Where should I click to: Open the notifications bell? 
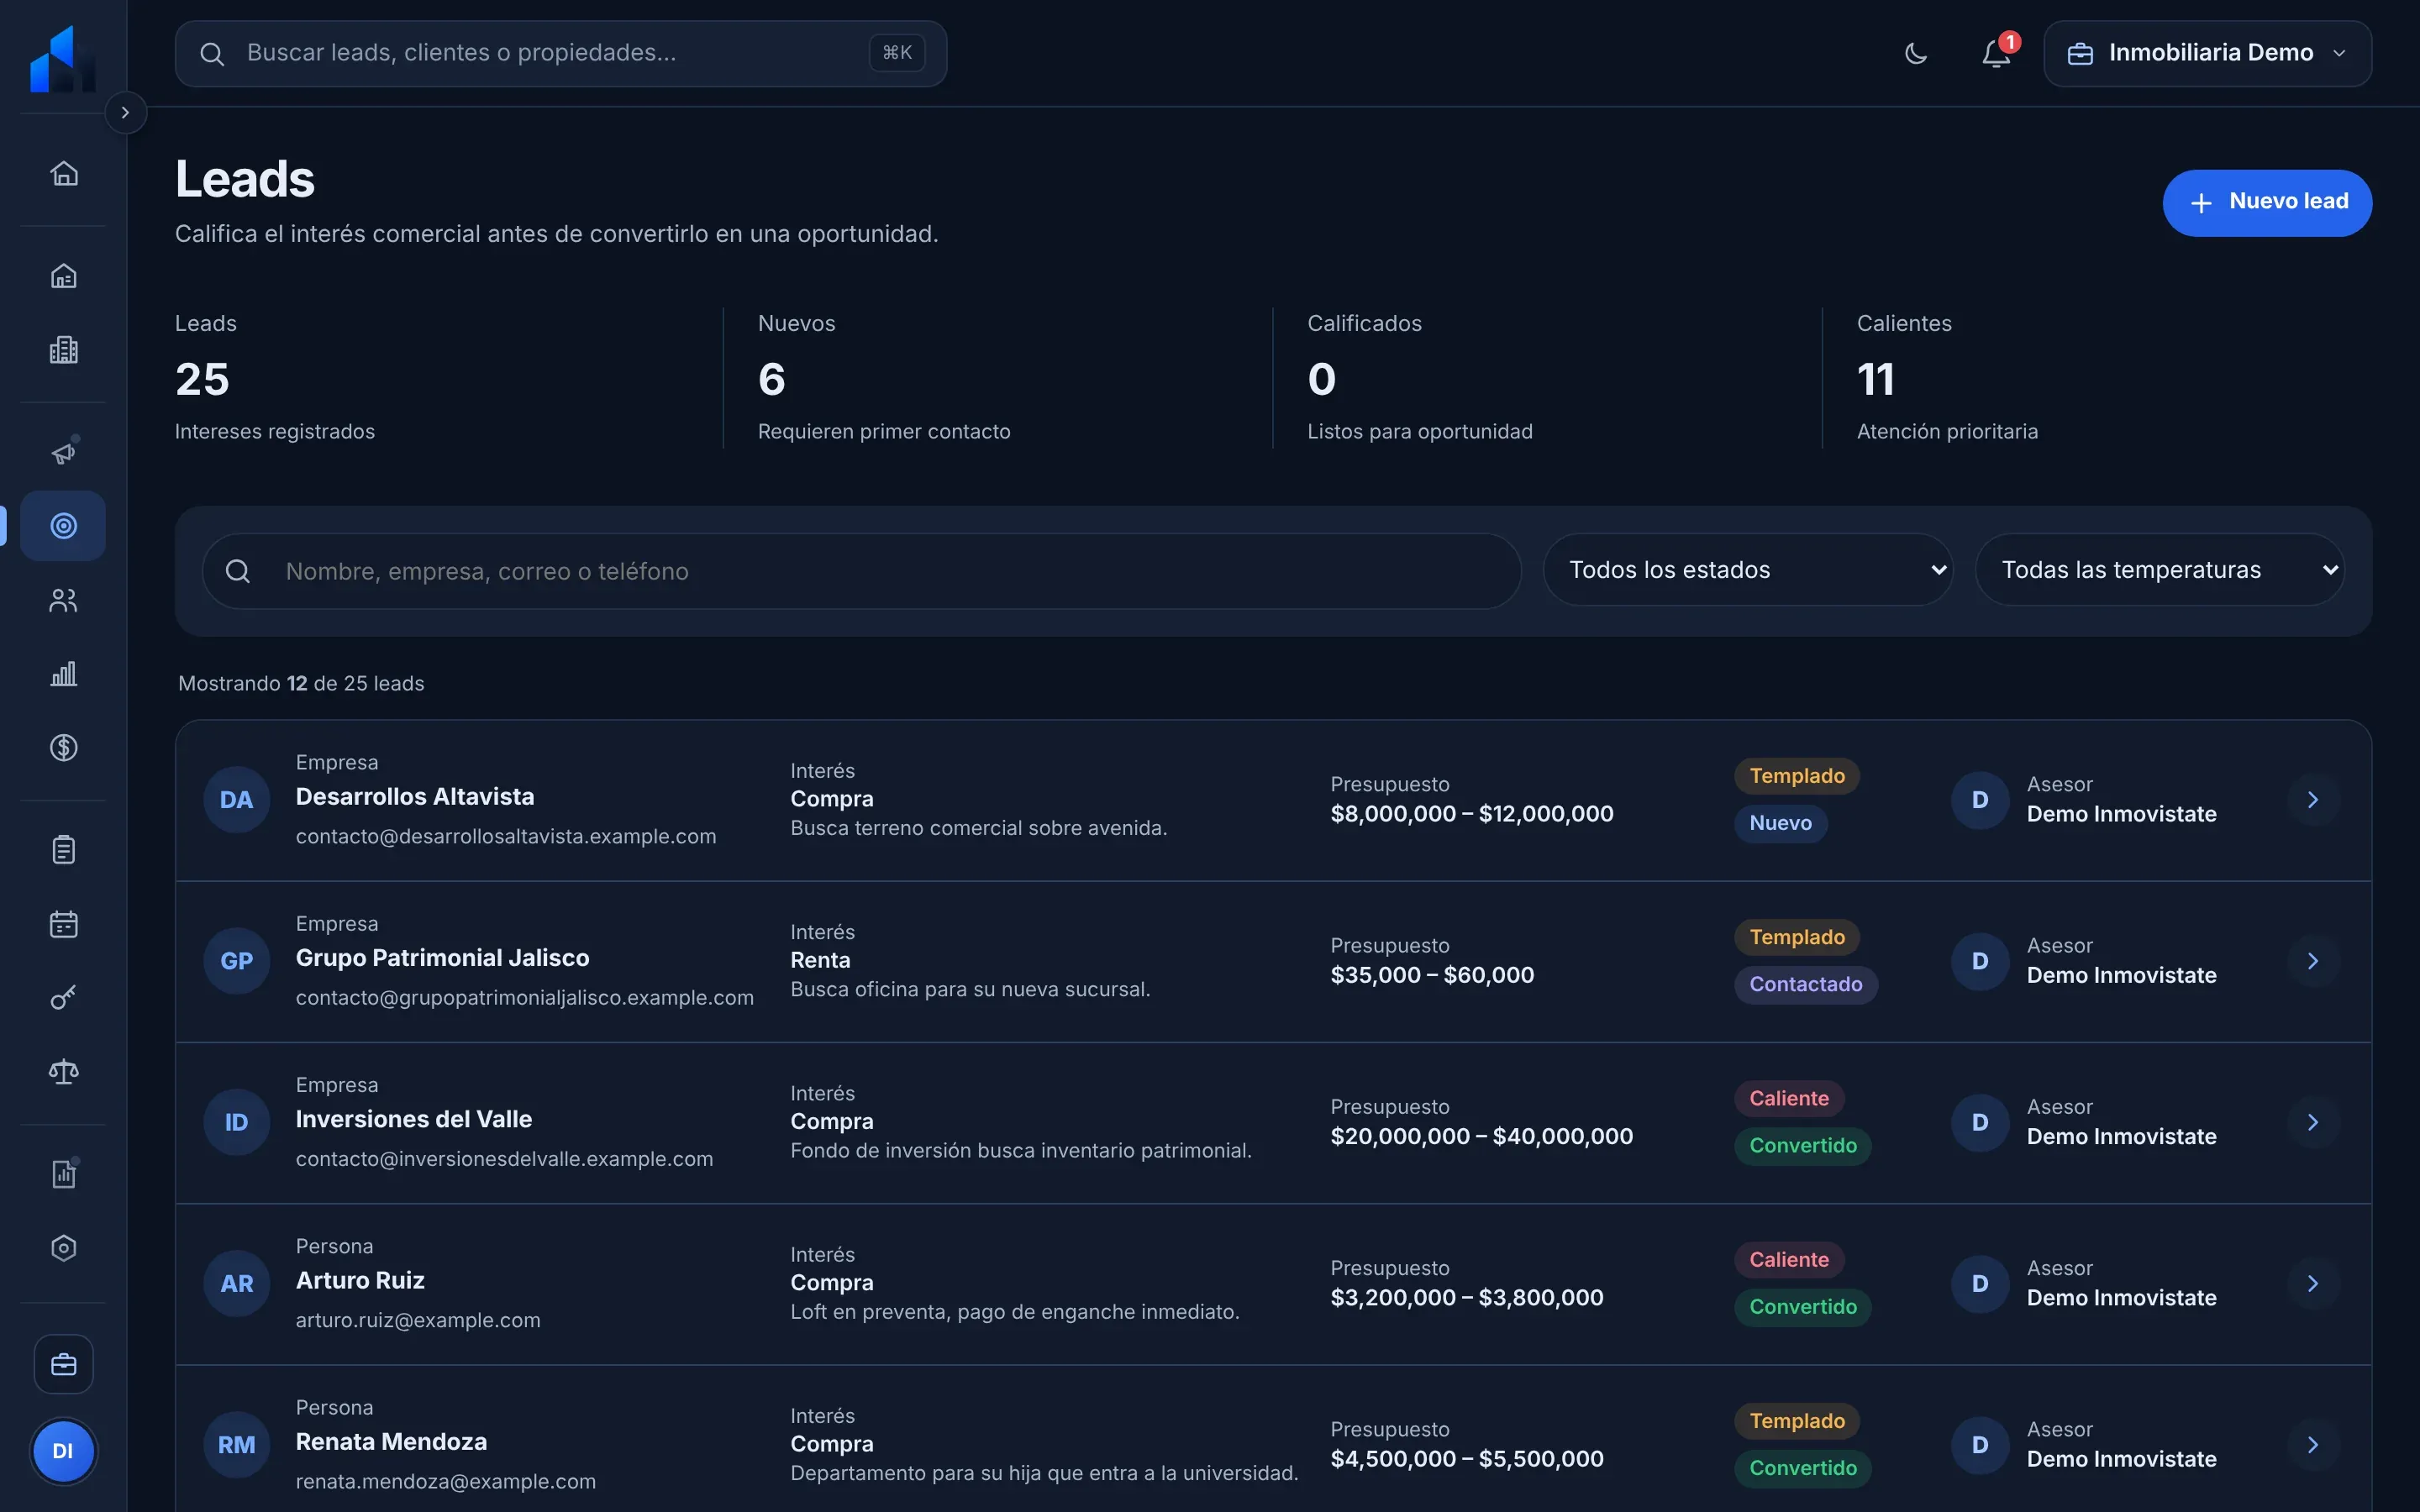point(1996,54)
